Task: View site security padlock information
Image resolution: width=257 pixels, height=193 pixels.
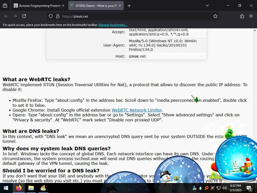Action: (x=57, y=16)
